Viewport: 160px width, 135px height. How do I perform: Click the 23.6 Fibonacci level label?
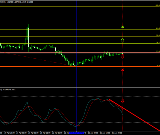[157, 51]
